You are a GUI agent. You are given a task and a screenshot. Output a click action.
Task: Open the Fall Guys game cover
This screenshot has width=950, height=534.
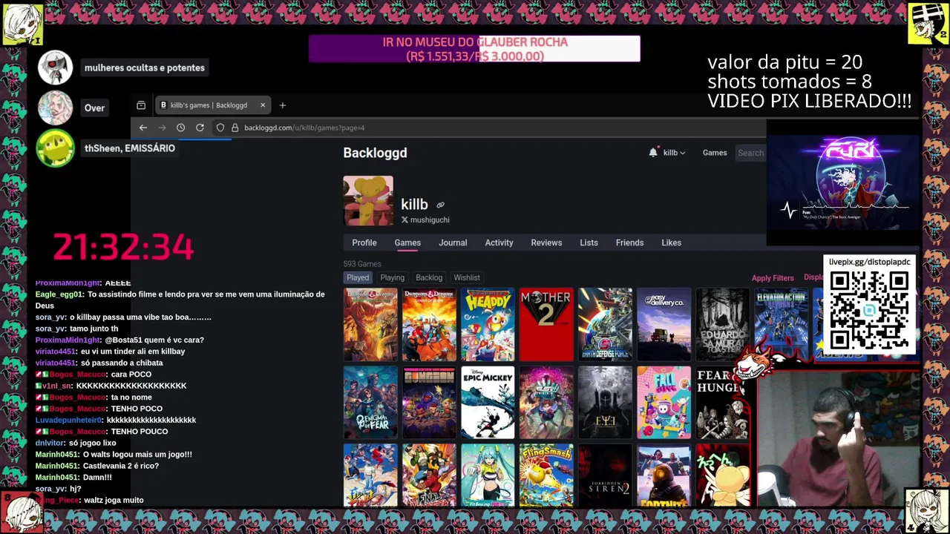[x=664, y=403]
